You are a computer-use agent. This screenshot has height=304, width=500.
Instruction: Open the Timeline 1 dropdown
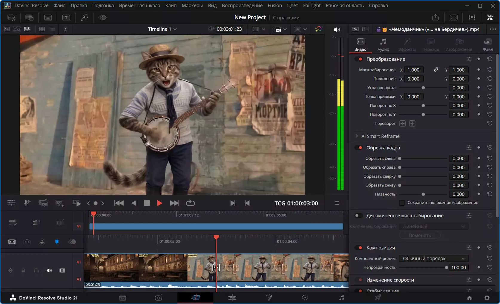pos(162,29)
